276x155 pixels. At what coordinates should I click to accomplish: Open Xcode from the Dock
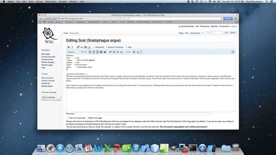click(x=145, y=148)
